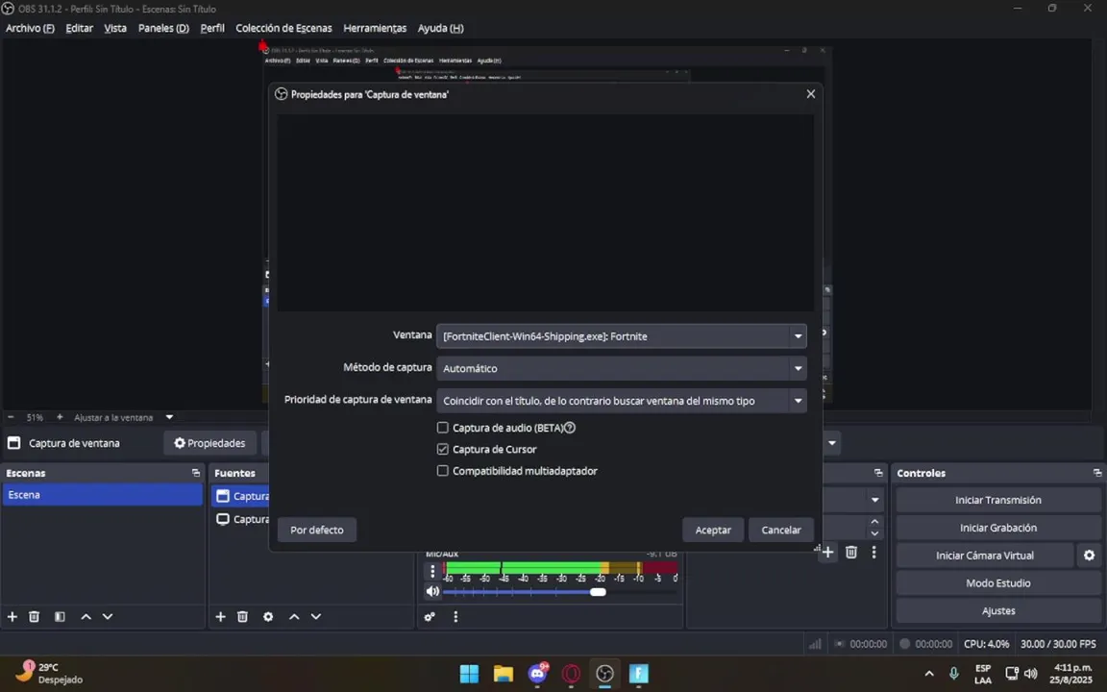Viewport: 1107px width, 692px height.
Task: Open virtual camera settings gear icon
Action: click(x=1090, y=556)
